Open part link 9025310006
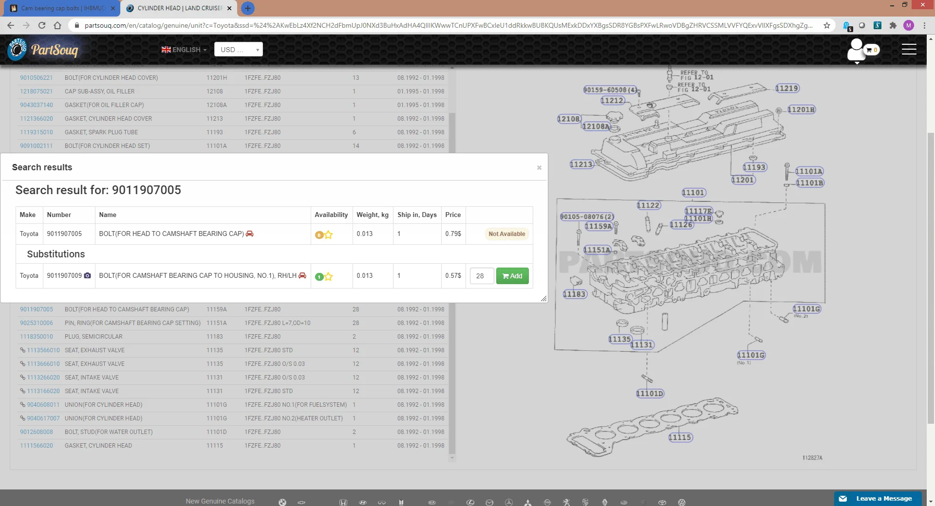This screenshot has height=506, width=935. (x=36, y=323)
